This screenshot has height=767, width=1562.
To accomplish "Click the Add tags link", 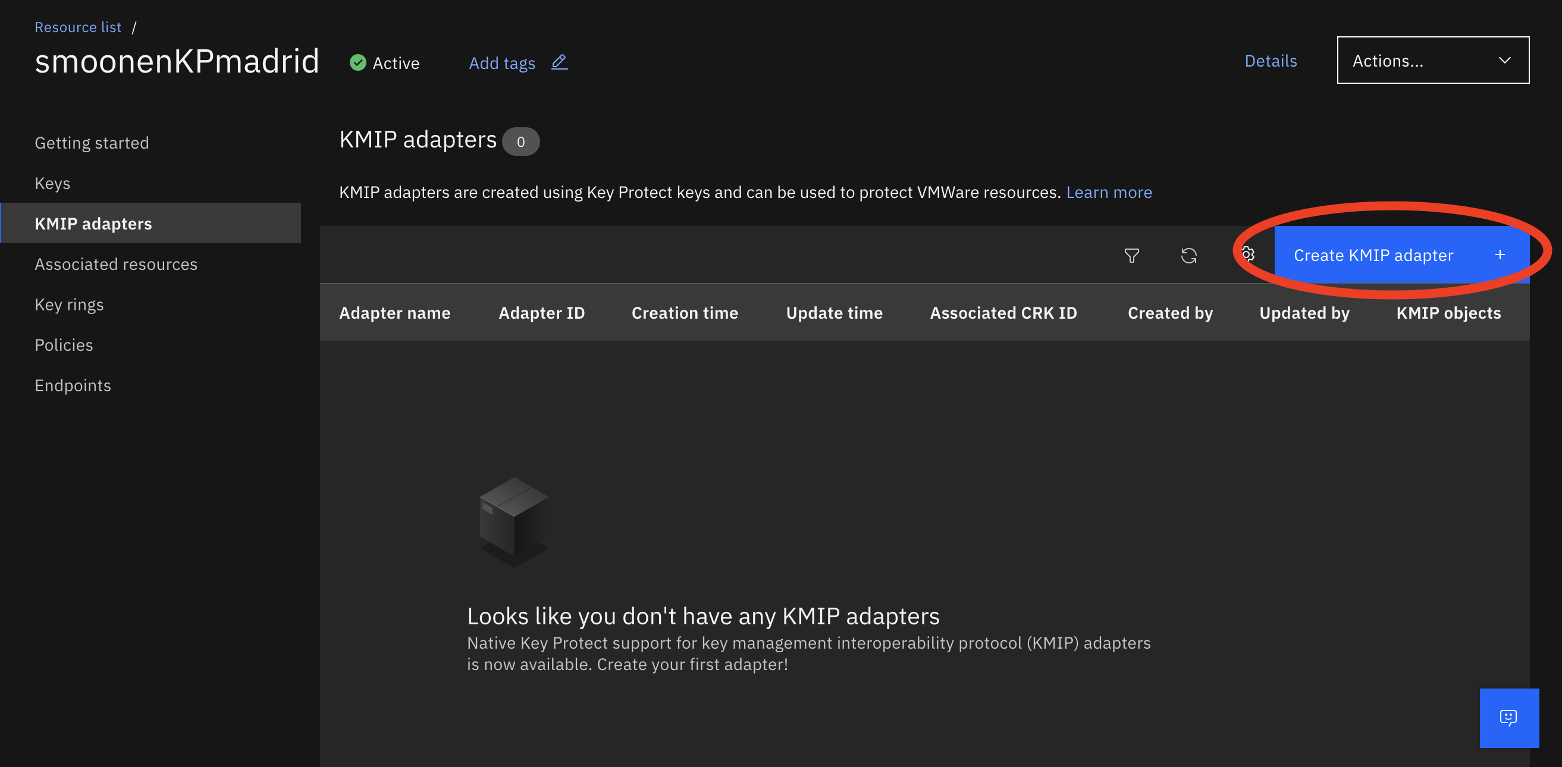I will pos(501,63).
